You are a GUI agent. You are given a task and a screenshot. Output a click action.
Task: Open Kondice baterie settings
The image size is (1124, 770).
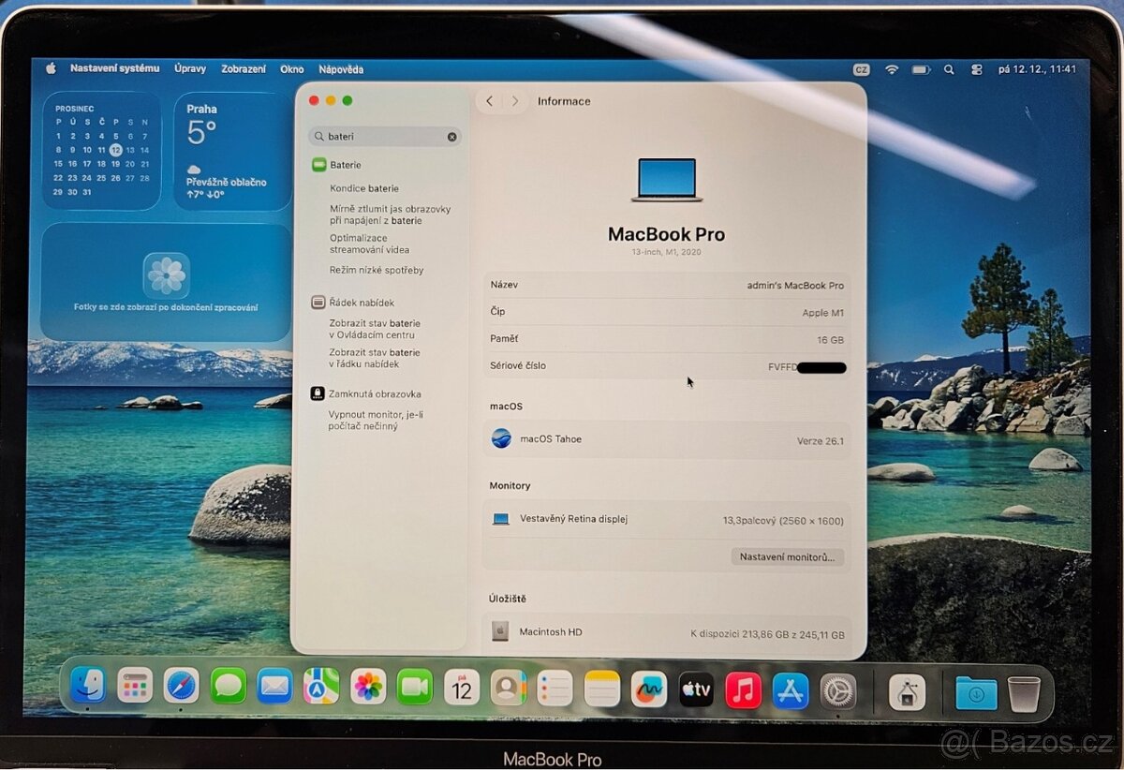pyautogui.click(x=363, y=188)
